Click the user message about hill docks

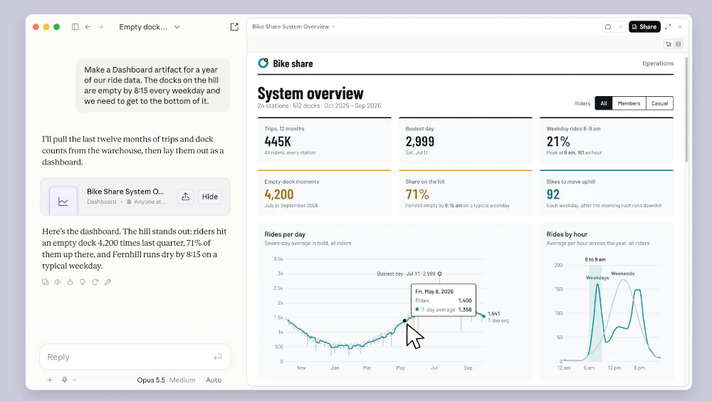click(x=153, y=85)
